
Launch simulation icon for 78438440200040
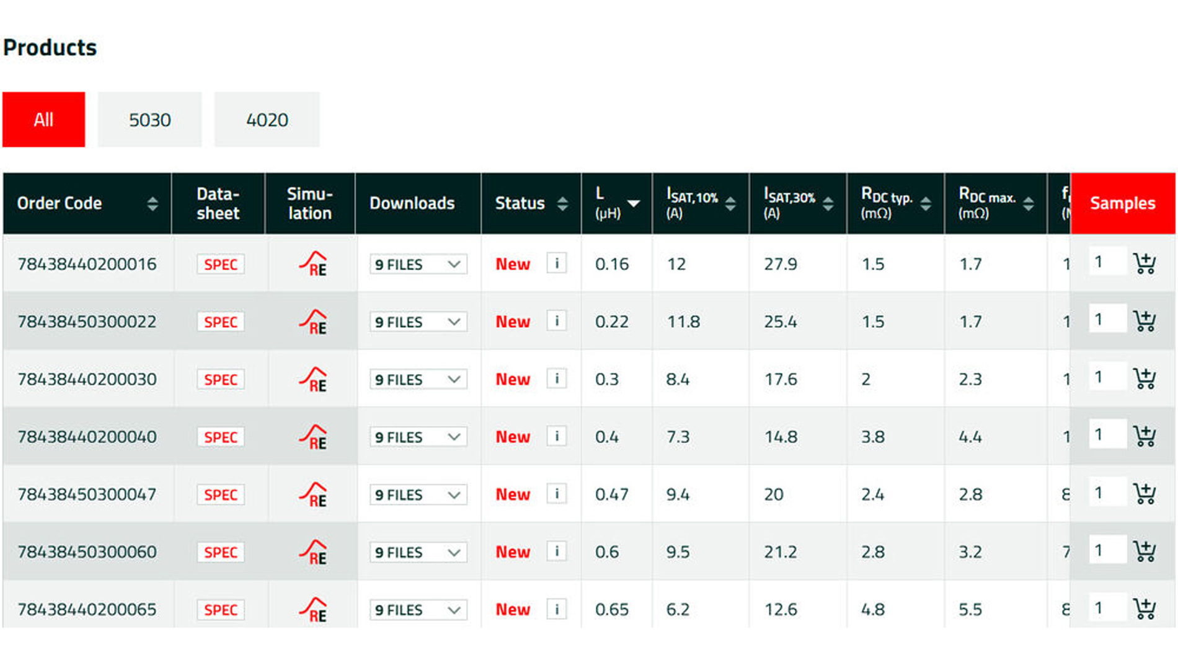pyautogui.click(x=313, y=437)
